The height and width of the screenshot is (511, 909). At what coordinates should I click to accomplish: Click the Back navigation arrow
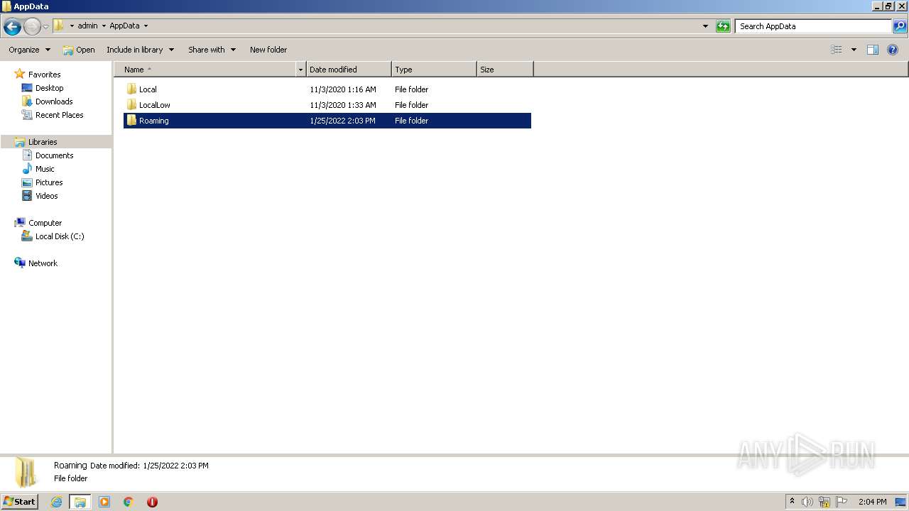point(12,27)
